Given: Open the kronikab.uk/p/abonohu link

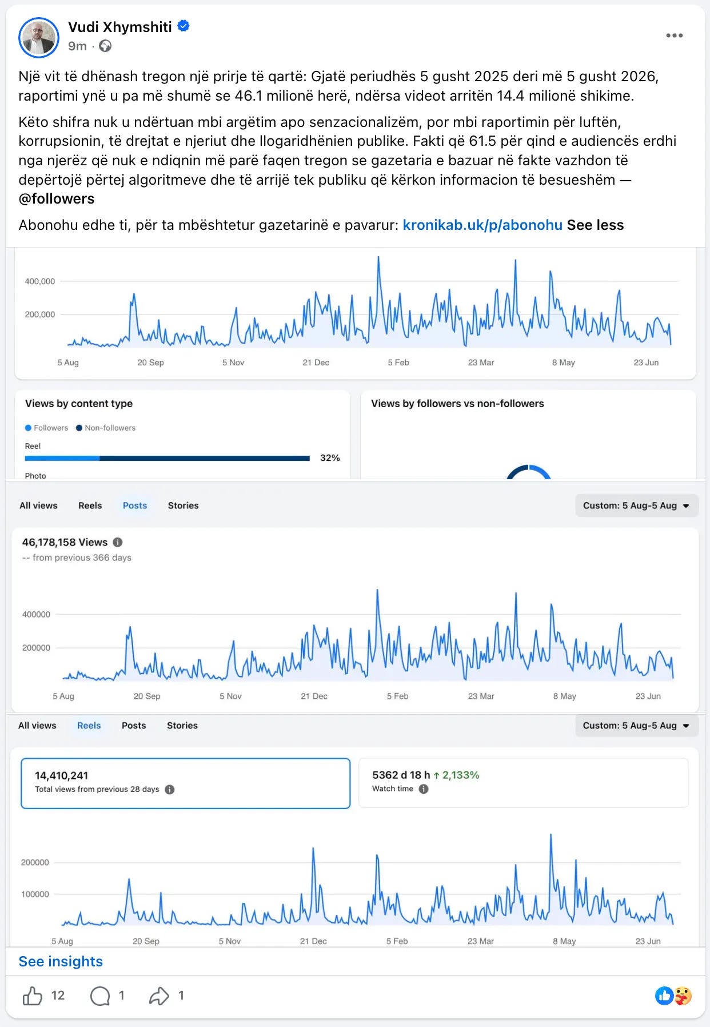Looking at the screenshot, I should (x=482, y=225).
